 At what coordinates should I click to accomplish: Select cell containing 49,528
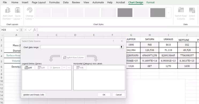pos(187,50)
